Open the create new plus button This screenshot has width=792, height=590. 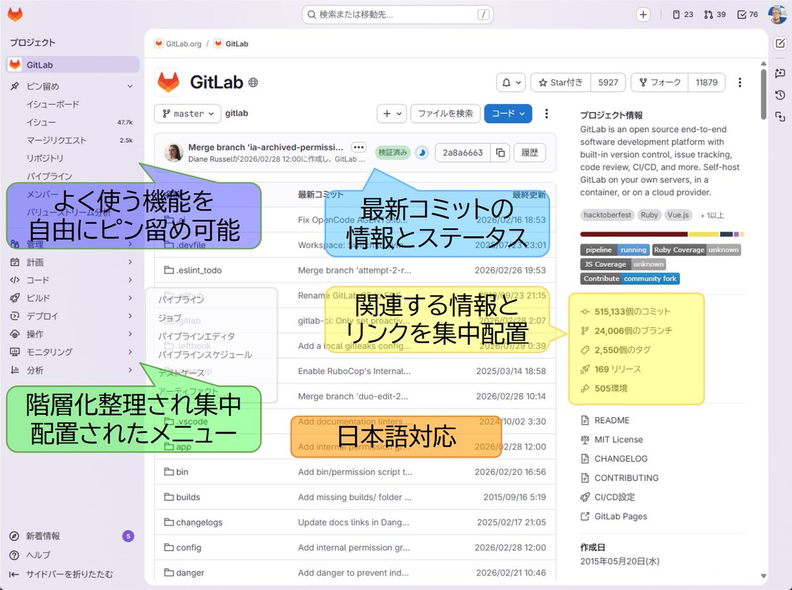[643, 15]
